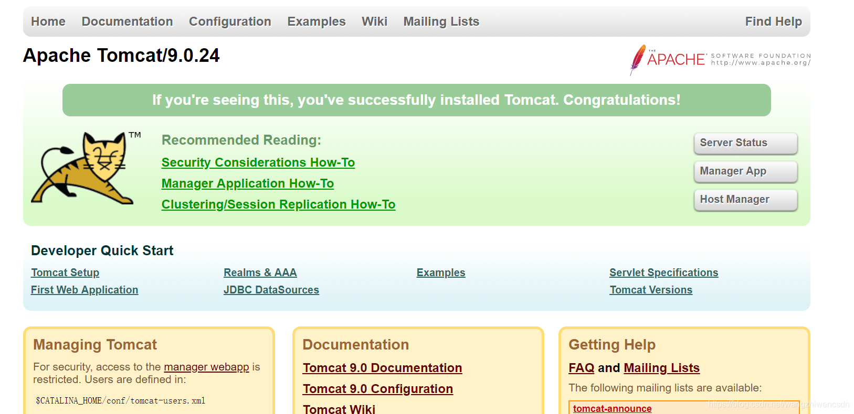This screenshot has height=414, width=854.
Task: Click the Documentation panel heading
Action: point(356,344)
